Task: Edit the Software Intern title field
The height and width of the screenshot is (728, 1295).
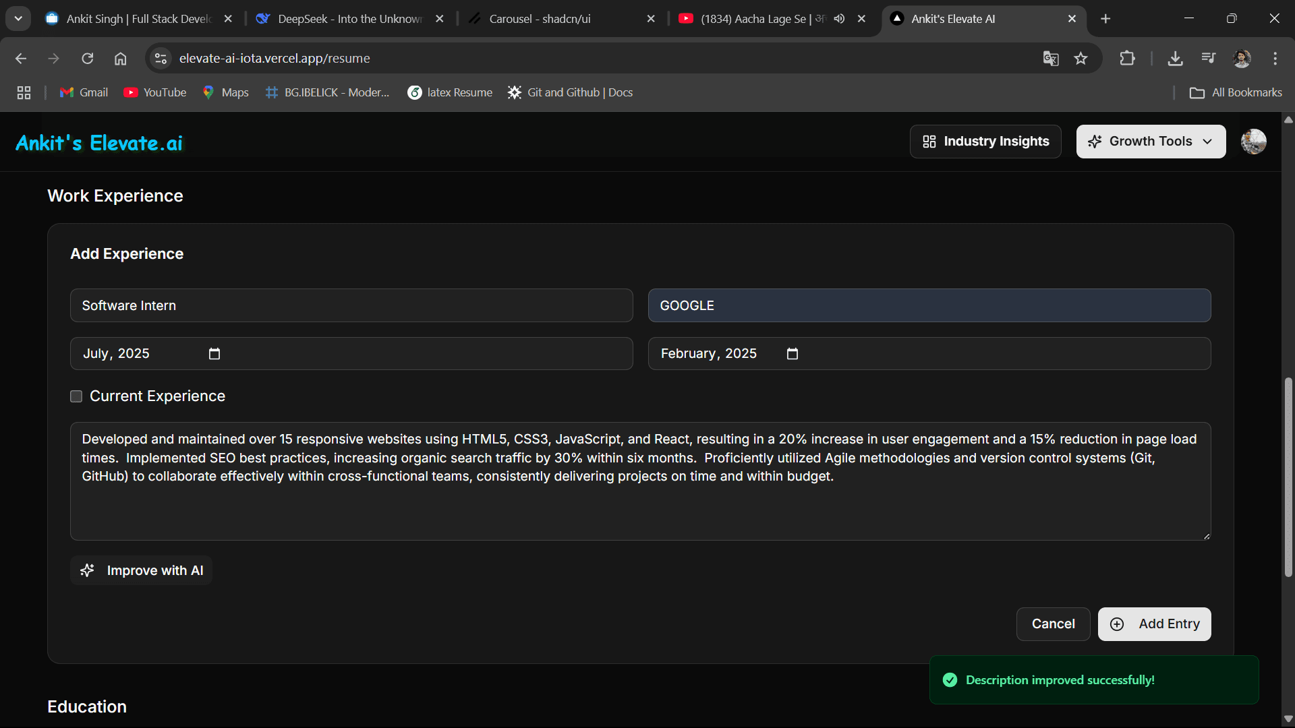Action: click(351, 305)
